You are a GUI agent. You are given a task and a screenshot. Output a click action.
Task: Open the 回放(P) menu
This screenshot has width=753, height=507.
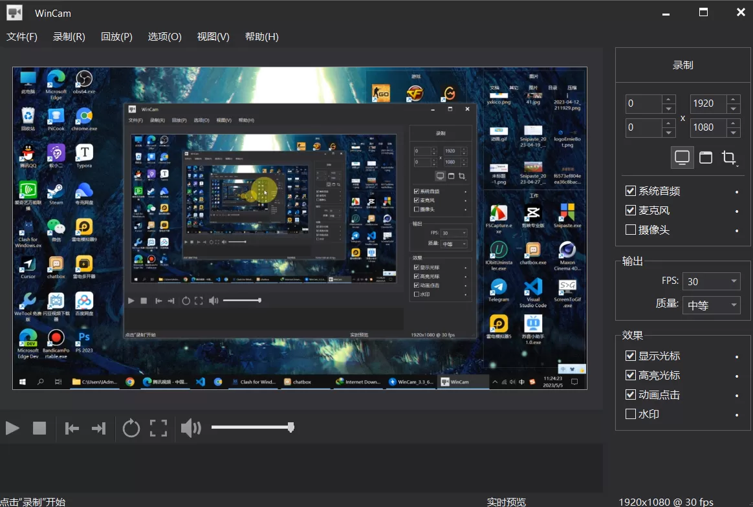pos(116,37)
